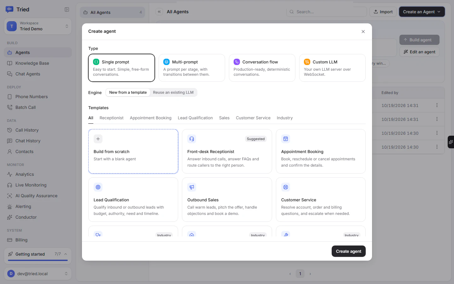Open row menu for 10/19/2026 14:30 last row
The width and height of the screenshot is (454, 284).
pyautogui.click(x=437, y=147)
